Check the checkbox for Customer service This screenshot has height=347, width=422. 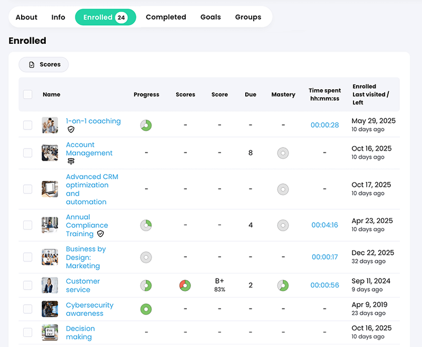click(x=28, y=285)
